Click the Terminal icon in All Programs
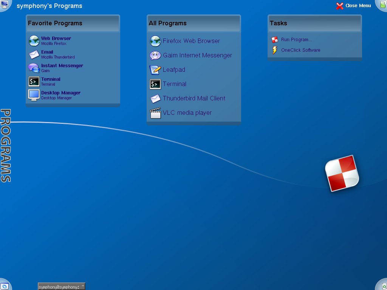The image size is (387, 290). (155, 84)
